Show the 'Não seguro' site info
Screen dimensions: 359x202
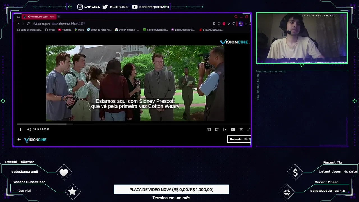pyautogui.click(x=41, y=24)
